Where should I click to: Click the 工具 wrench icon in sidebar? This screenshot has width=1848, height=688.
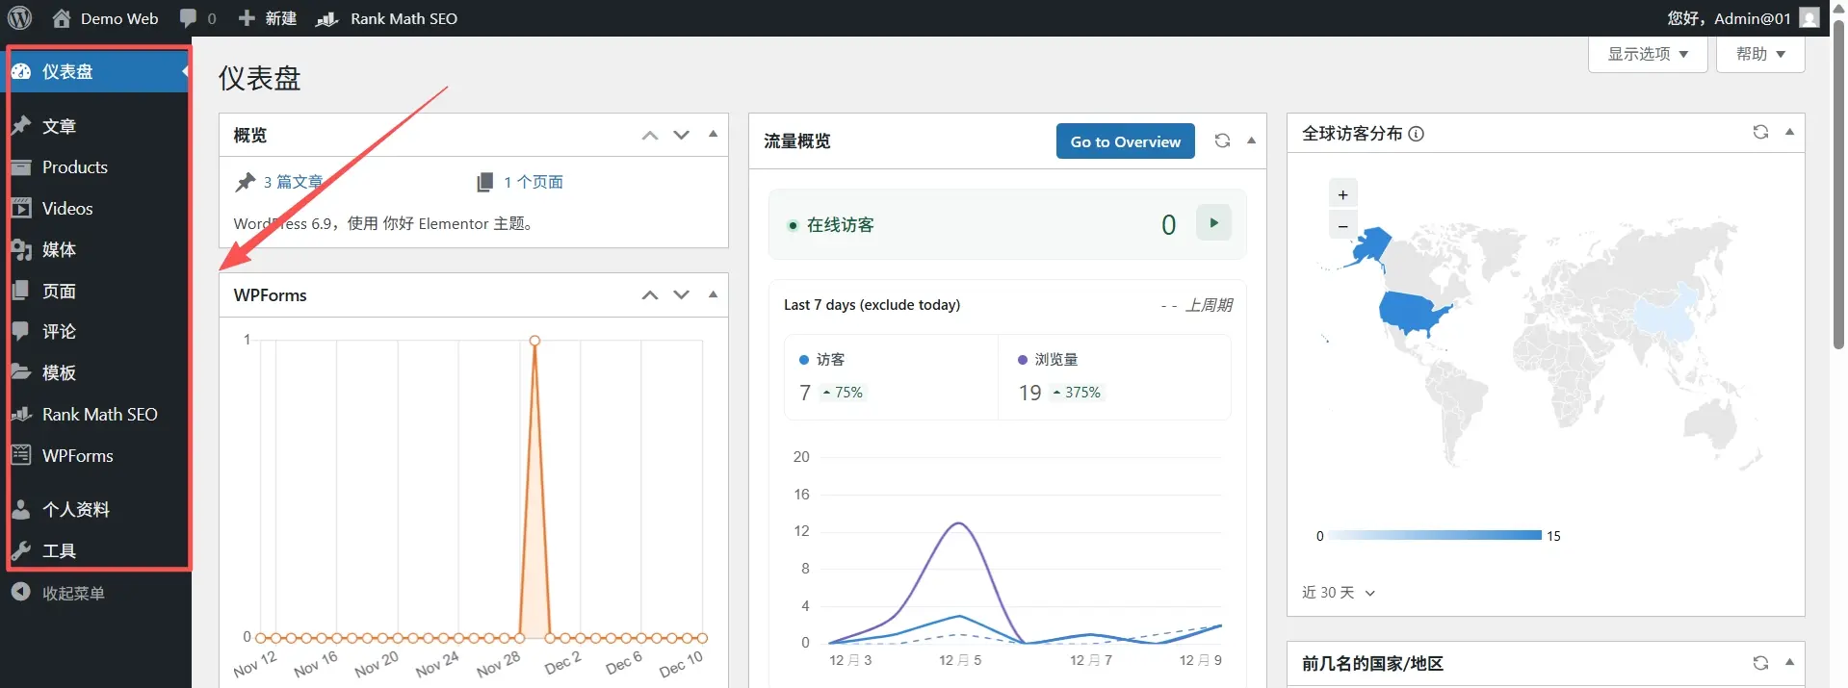(21, 550)
